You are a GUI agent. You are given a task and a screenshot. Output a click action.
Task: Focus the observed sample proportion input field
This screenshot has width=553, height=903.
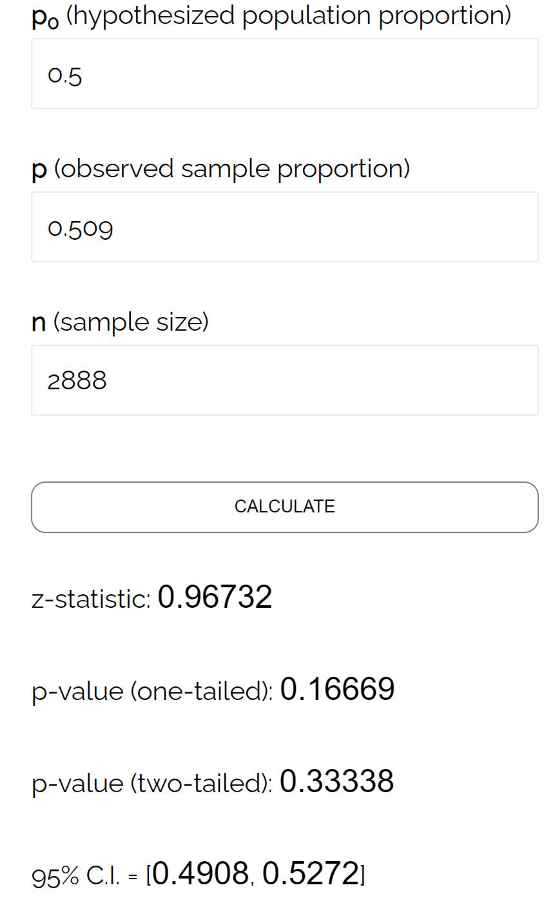284,228
